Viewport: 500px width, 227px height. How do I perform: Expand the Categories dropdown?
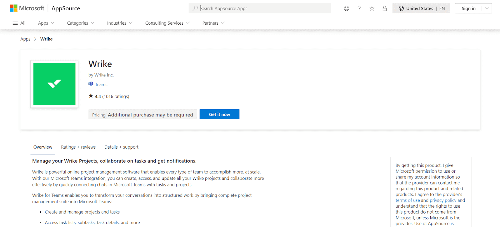pos(80,23)
